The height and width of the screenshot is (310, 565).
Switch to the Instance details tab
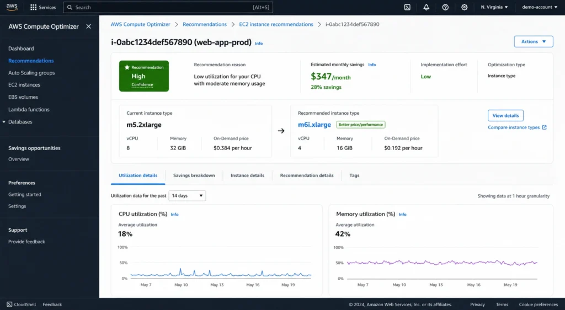click(x=247, y=175)
